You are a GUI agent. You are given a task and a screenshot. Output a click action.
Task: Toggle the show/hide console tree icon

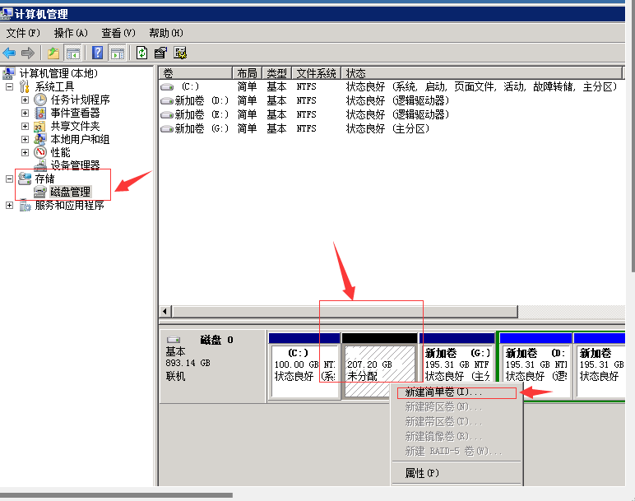[73, 53]
